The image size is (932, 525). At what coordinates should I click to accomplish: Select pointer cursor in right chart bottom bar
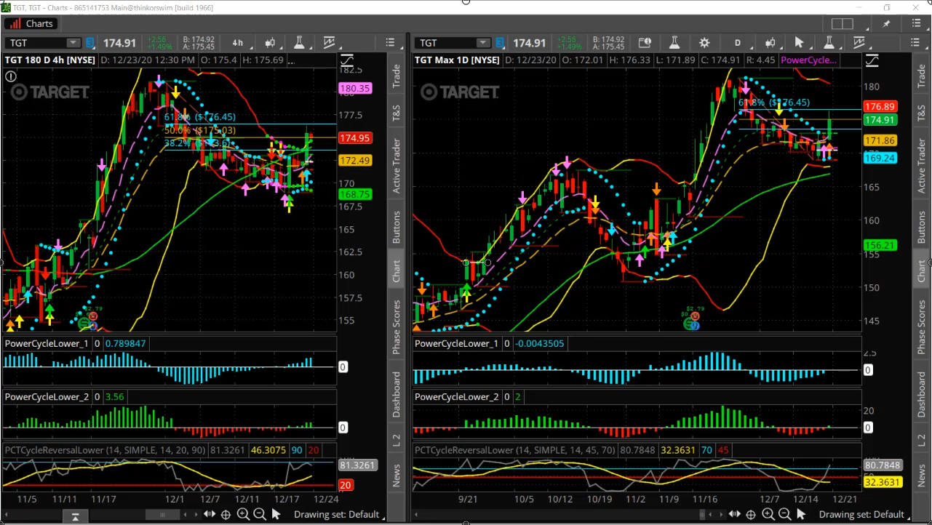pos(801,514)
